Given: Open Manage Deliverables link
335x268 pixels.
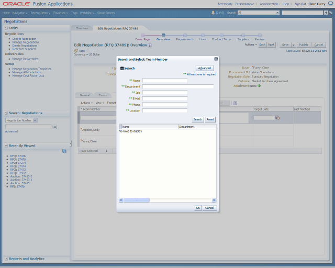Looking at the screenshot, I should [x=26, y=59].
